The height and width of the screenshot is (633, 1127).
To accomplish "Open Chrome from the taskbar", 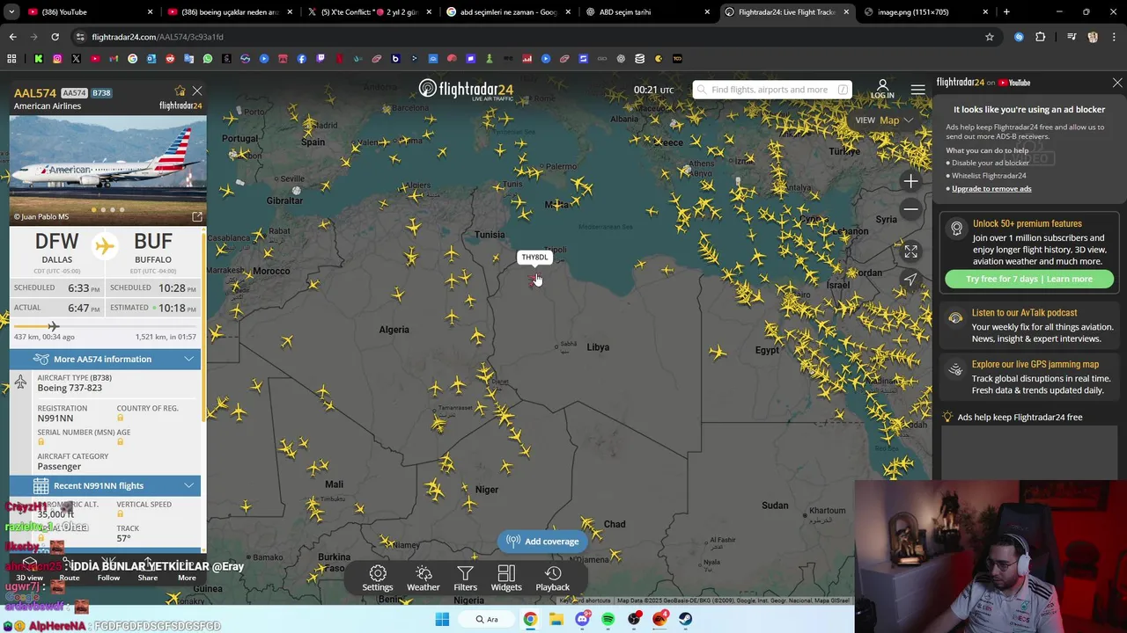I will [530, 619].
